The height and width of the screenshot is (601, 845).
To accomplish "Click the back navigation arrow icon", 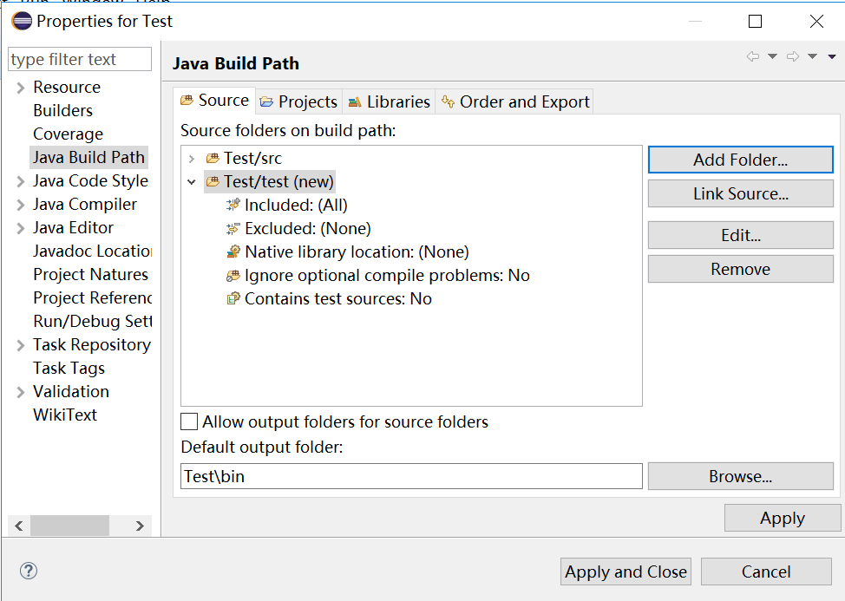I will click(x=752, y=56).
